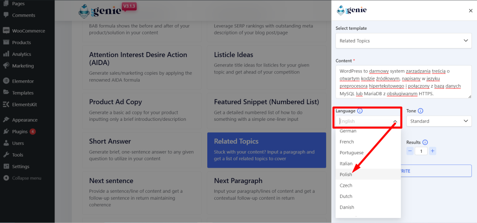This screenshot has width=477, height=223.
Task: Select Italian from language list
Action: tap(368, 164)
